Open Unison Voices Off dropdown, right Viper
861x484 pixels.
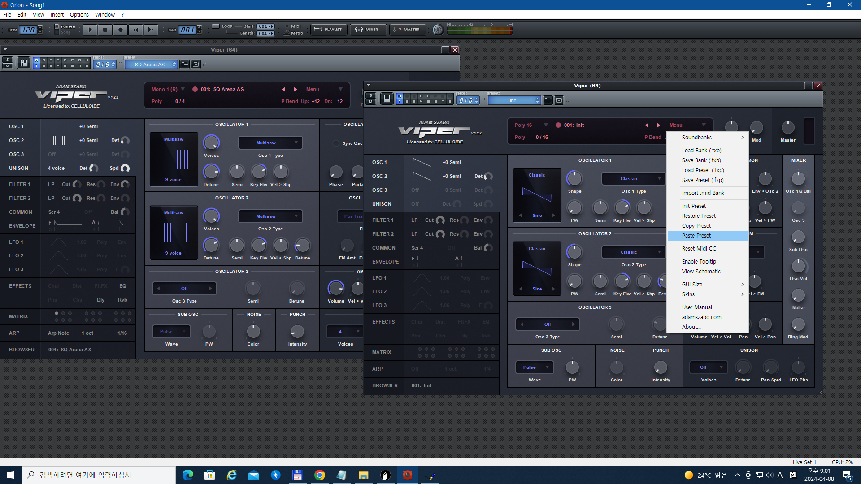[x=709, y=367]
